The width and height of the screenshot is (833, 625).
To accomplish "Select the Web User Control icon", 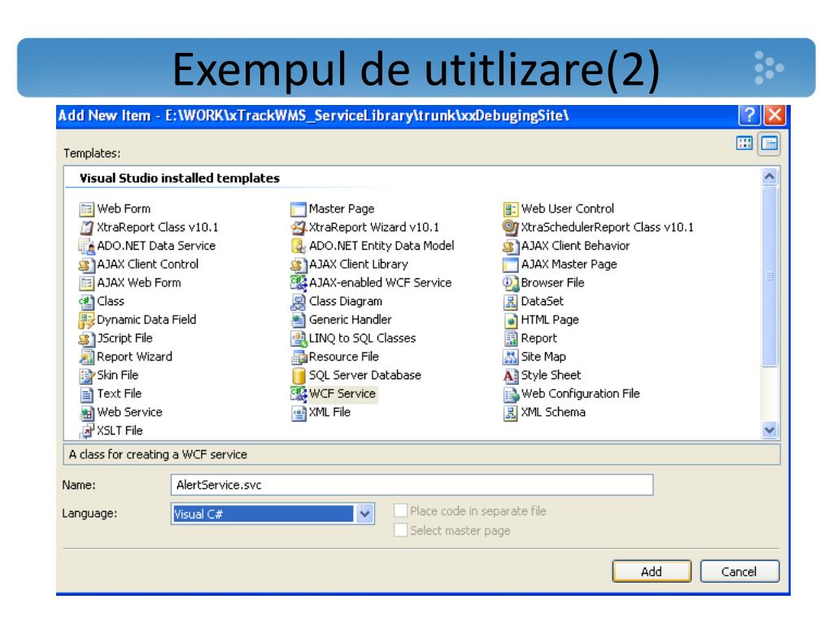I will coord(511,209).
